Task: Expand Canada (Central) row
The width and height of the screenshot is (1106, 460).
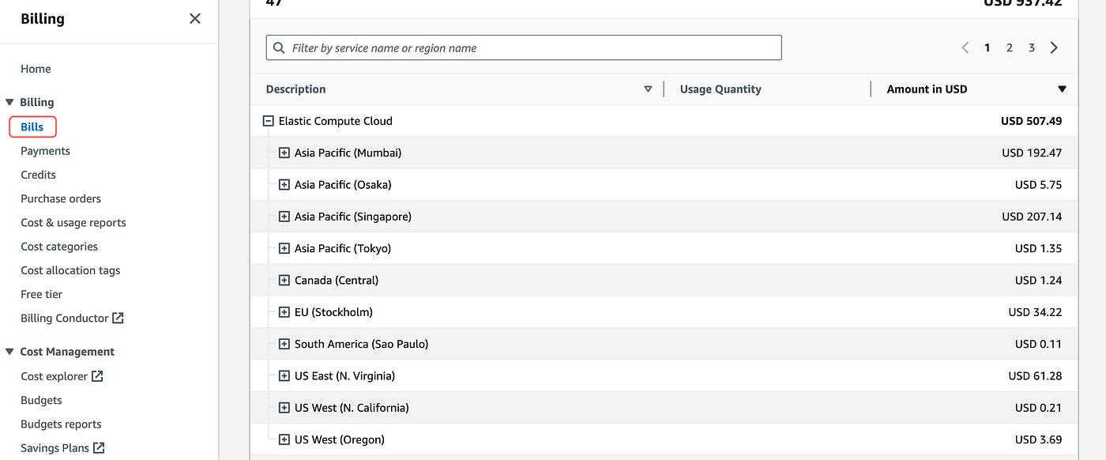Action: pos(284,281)
